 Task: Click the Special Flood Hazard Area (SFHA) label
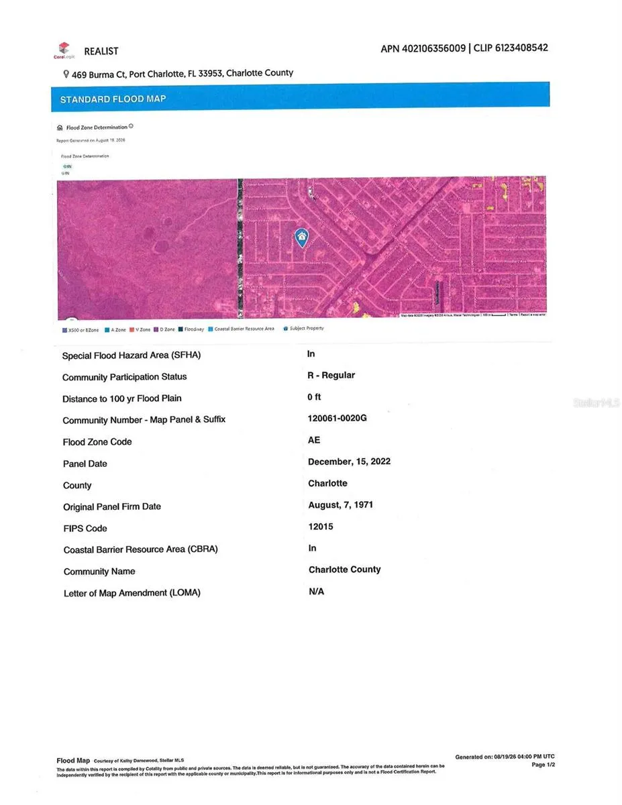coord(132,356)
